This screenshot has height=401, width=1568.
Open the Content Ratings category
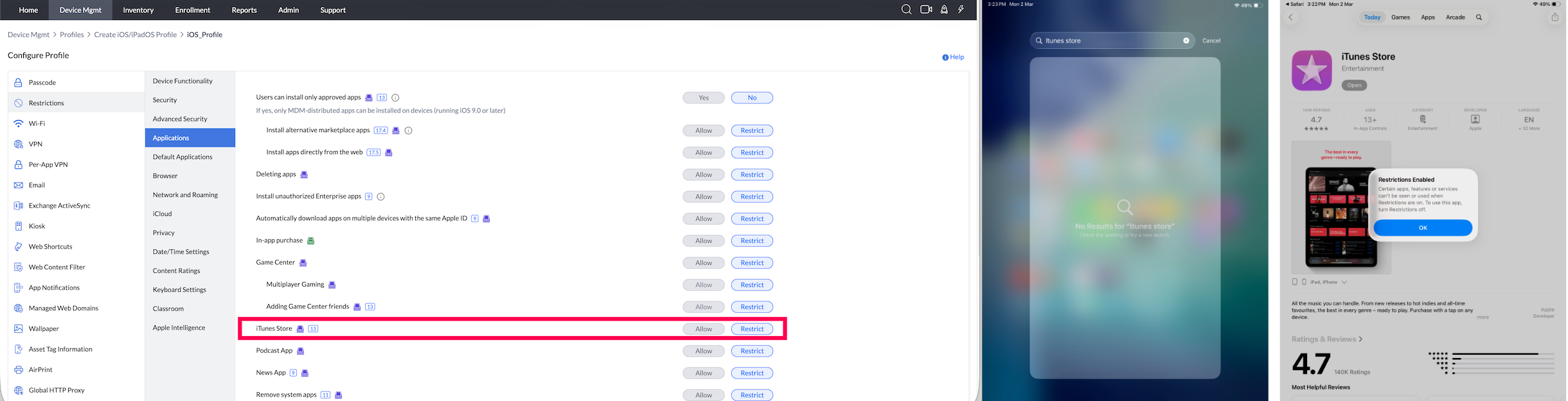[190, 271]
